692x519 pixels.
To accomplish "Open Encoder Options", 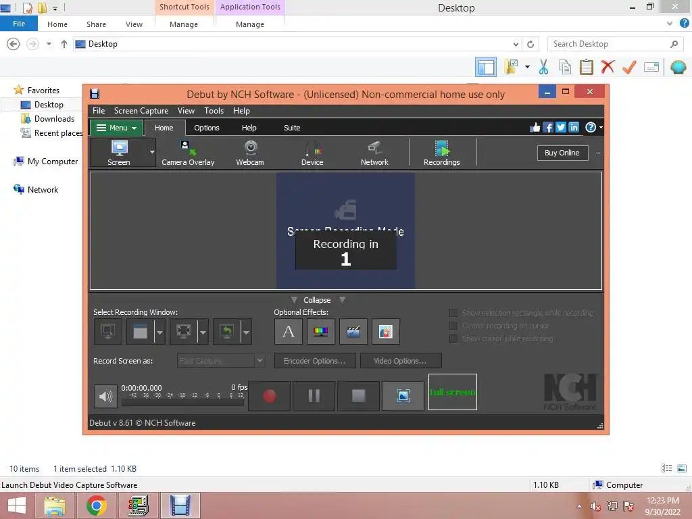I will pyautogui.click(x=315, y=361).
